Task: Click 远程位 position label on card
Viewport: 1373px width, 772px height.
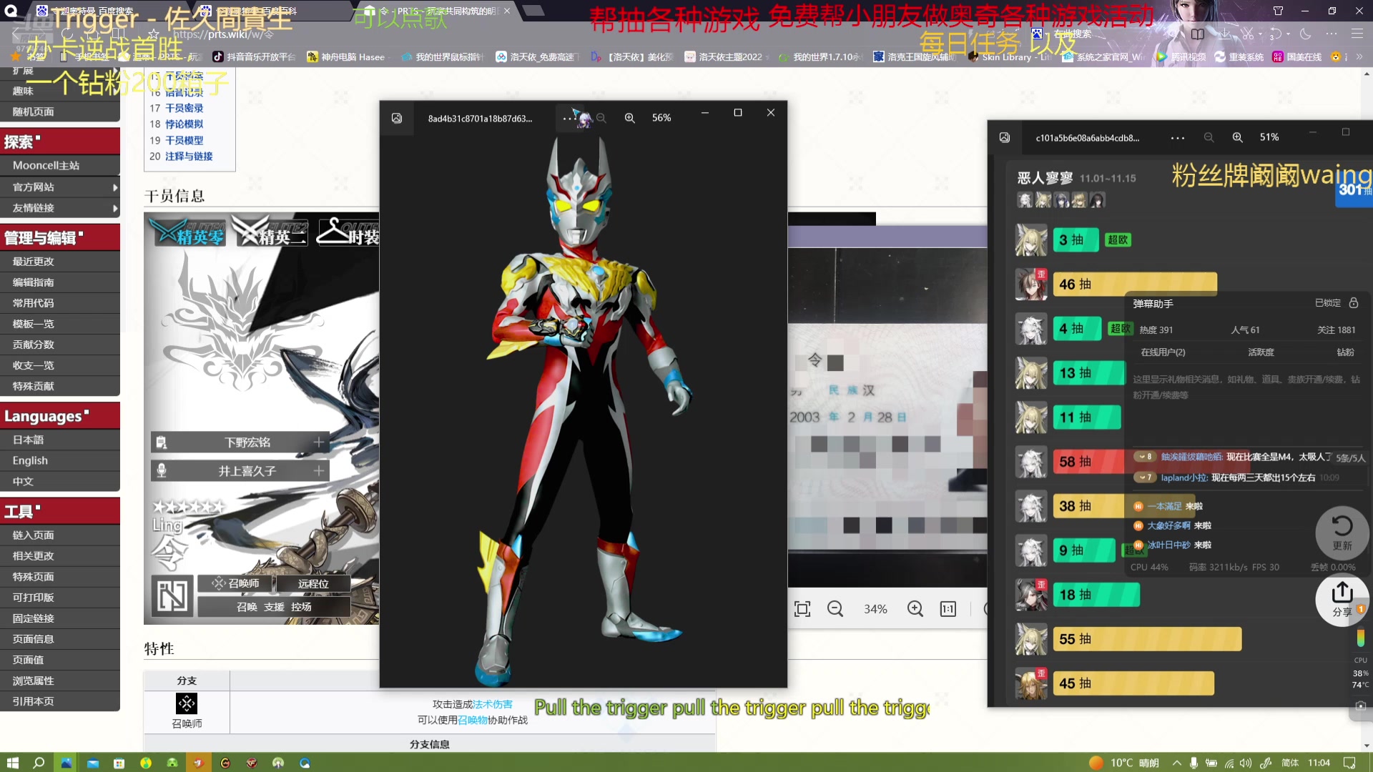Action: [313, 584]
